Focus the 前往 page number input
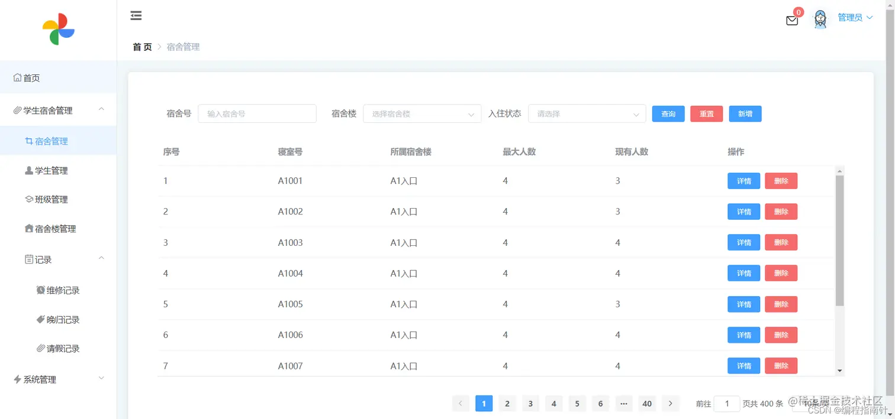This screenshot has height=419, width=895. coord(727,404)
